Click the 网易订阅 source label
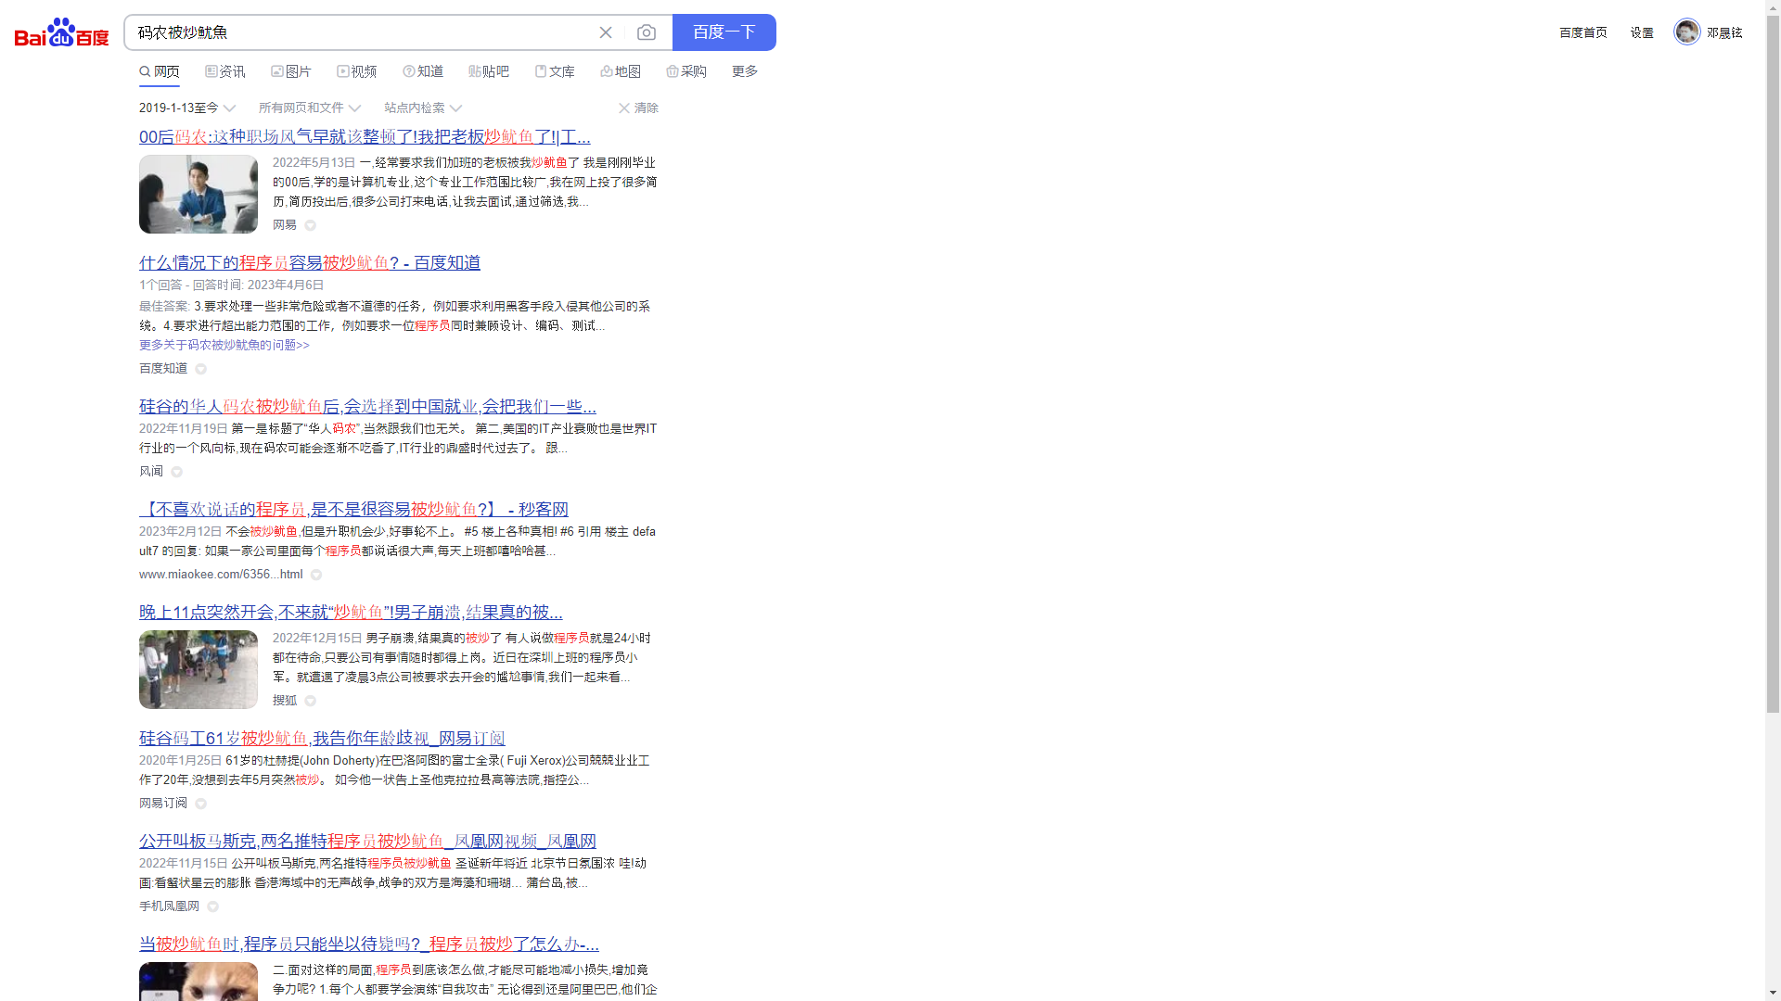The width and height of the screenshot is (1781, 1001). pyautogui.click(x=163, y=804)
